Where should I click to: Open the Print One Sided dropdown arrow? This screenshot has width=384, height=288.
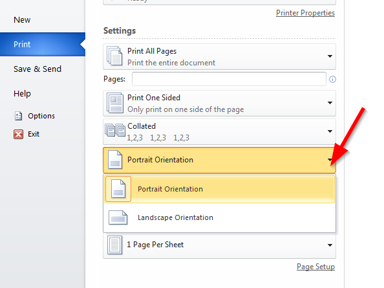pyautogui.click(x=330, y=103)
